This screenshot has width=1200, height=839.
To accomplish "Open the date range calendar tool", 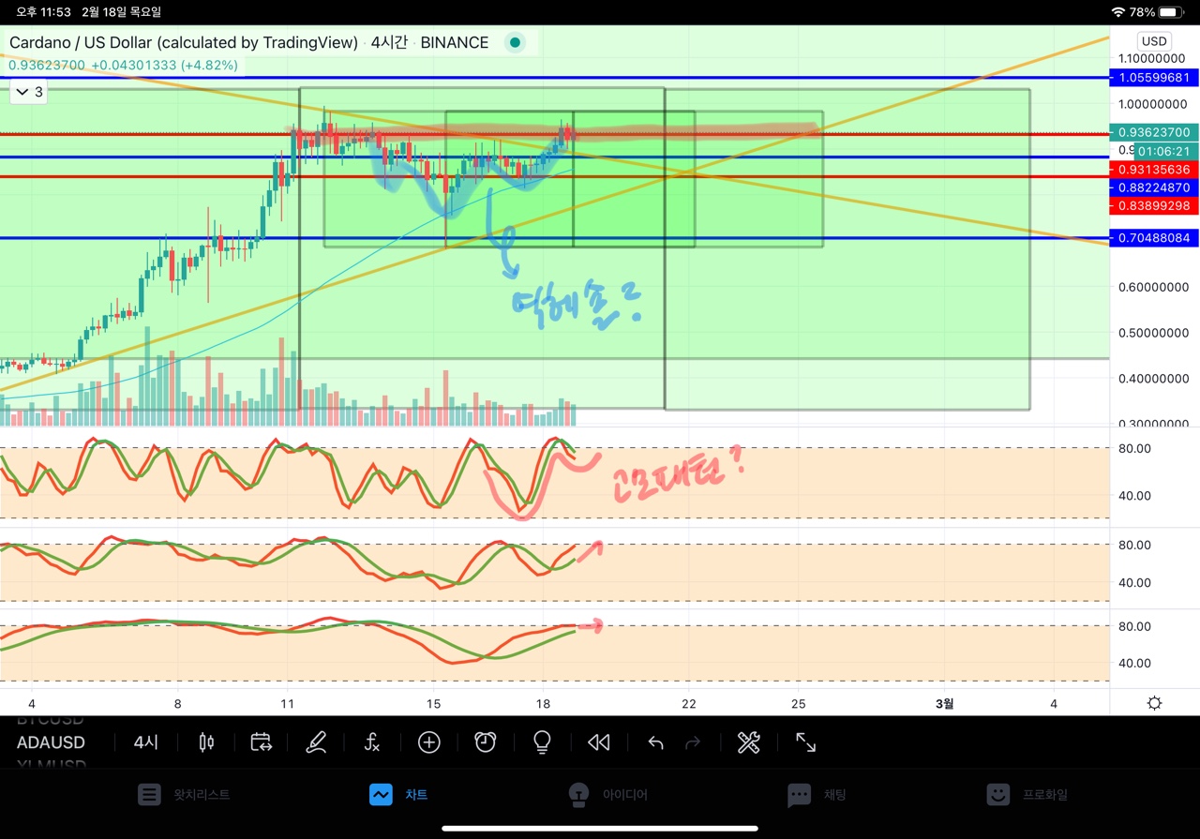I will [x=261, y=742].
